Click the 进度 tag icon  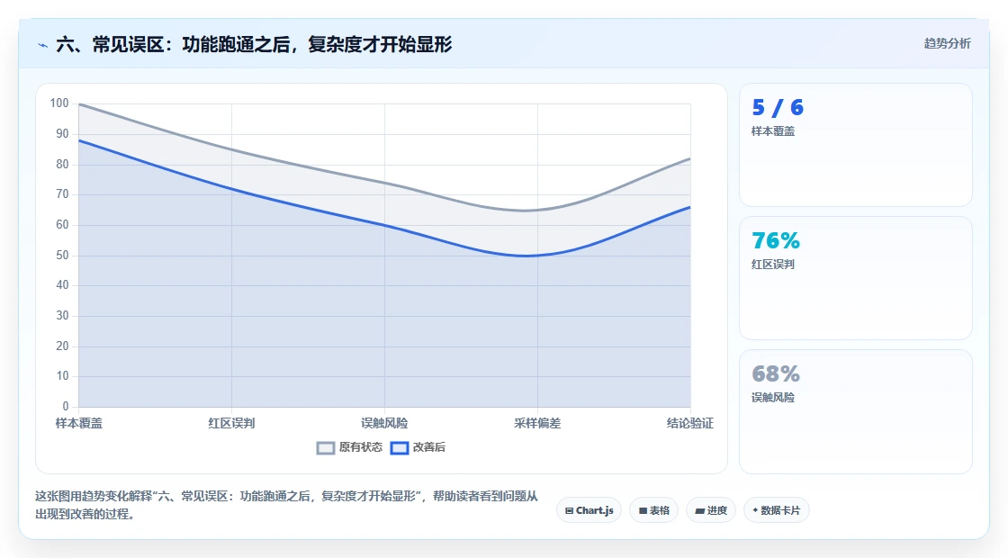[x=699, y=511]
